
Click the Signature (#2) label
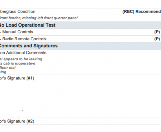17,121
